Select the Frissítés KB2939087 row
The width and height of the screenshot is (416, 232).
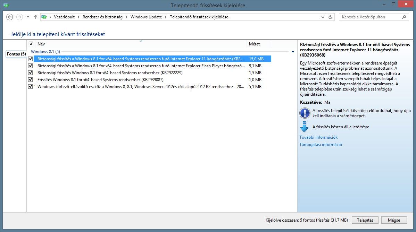pyautogui.click(x=152, y=79)
